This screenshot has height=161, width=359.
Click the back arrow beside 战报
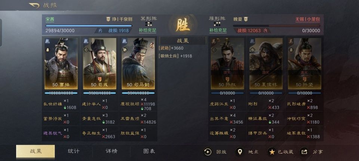click(x=34, y=6)
